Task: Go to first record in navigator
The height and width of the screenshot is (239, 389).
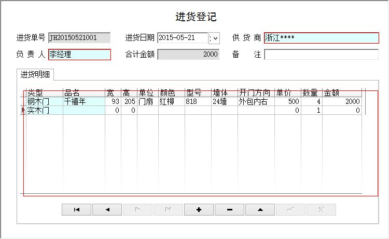Action: click(77, 209)
